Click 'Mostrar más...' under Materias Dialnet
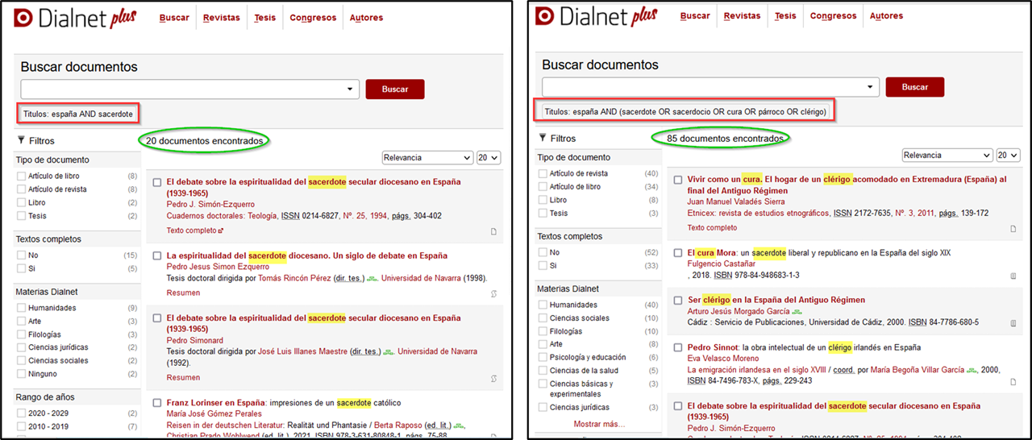 pyautogui.click(x=599, y=424)
